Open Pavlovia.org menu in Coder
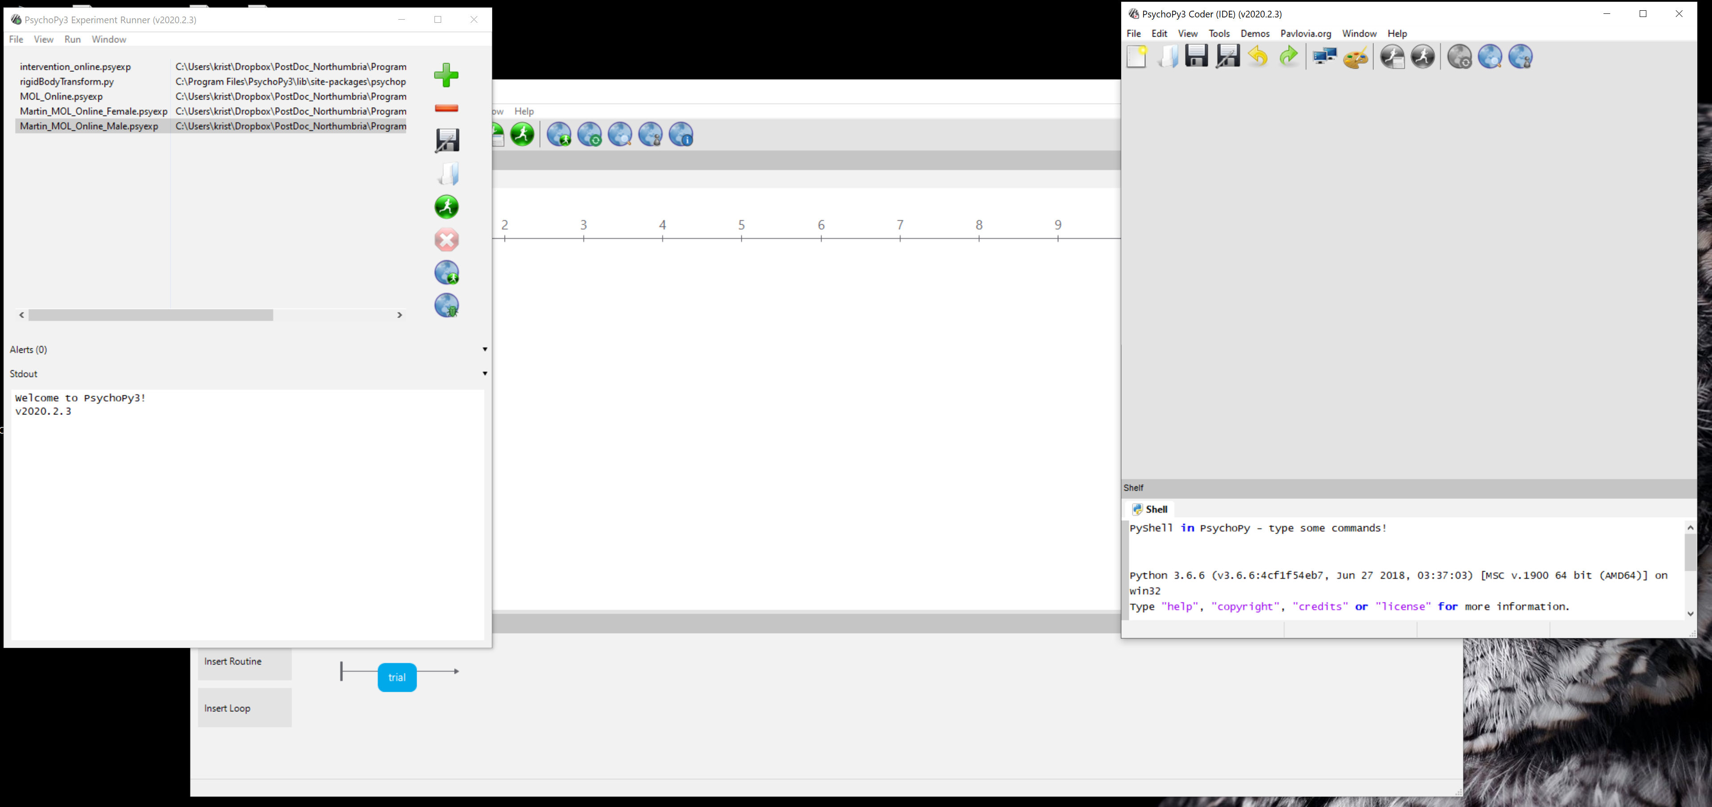The image size is (1712, 807). pos(1305,34)
